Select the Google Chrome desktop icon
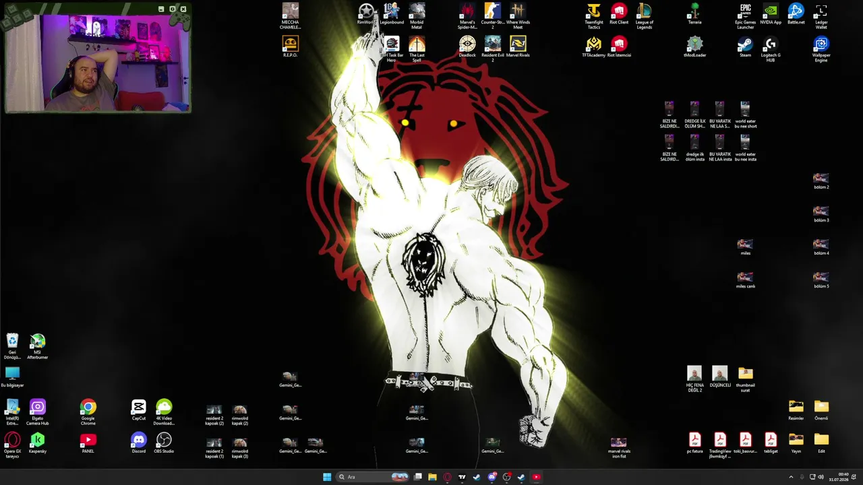Screen dimensions: 863x485 (88, 412)
